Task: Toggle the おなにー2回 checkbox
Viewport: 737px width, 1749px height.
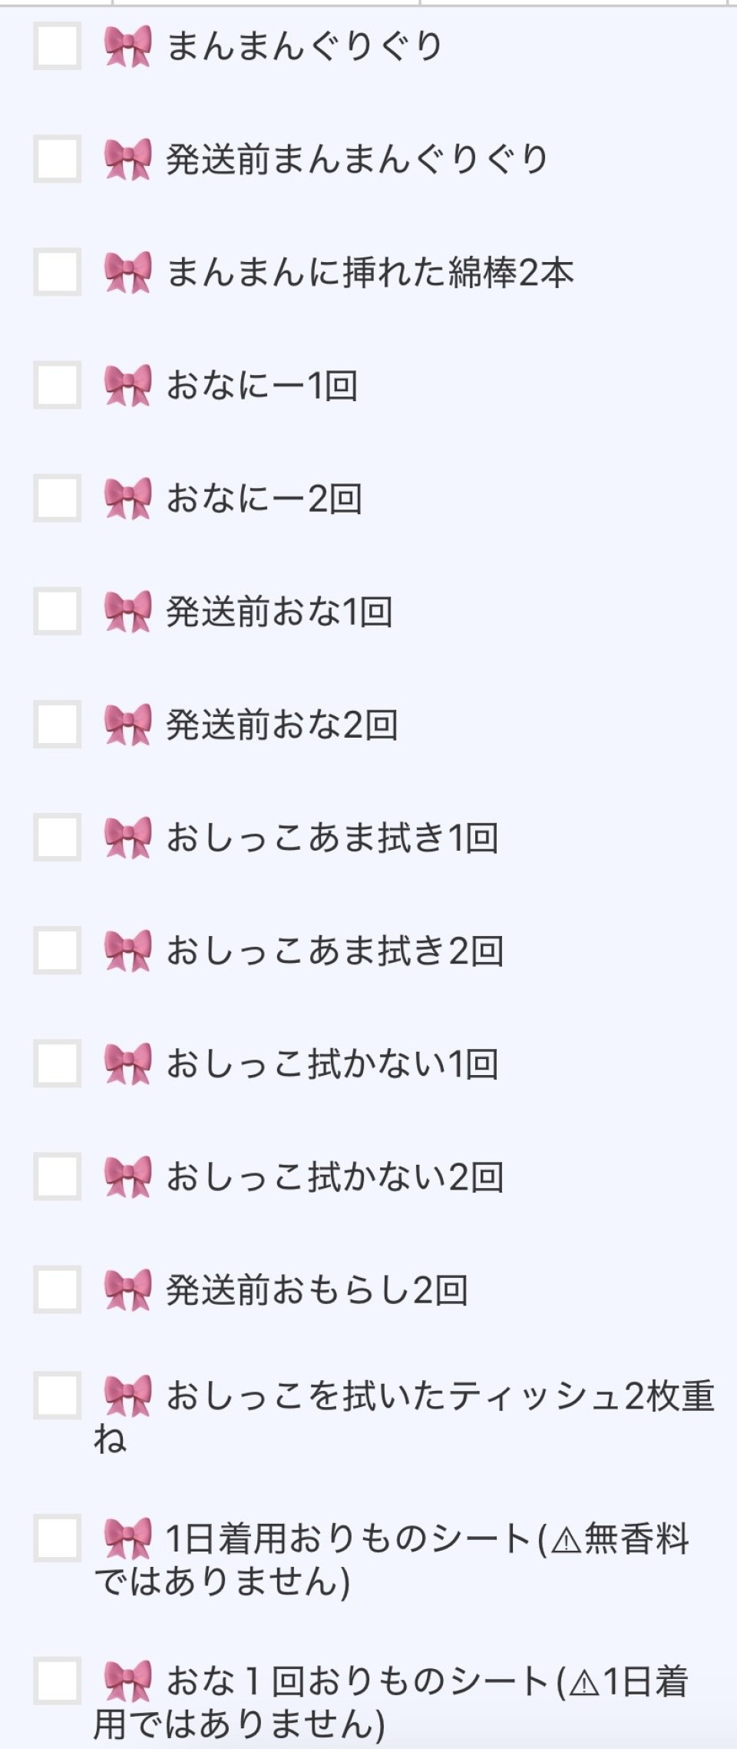Action: 58,499
